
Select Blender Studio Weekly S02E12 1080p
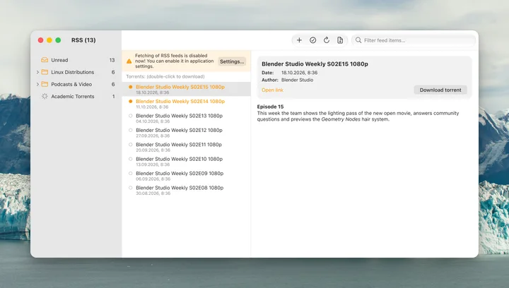[x=187, y=133]
